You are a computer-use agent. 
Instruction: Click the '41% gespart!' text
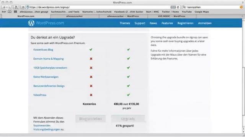pos(125,126)
